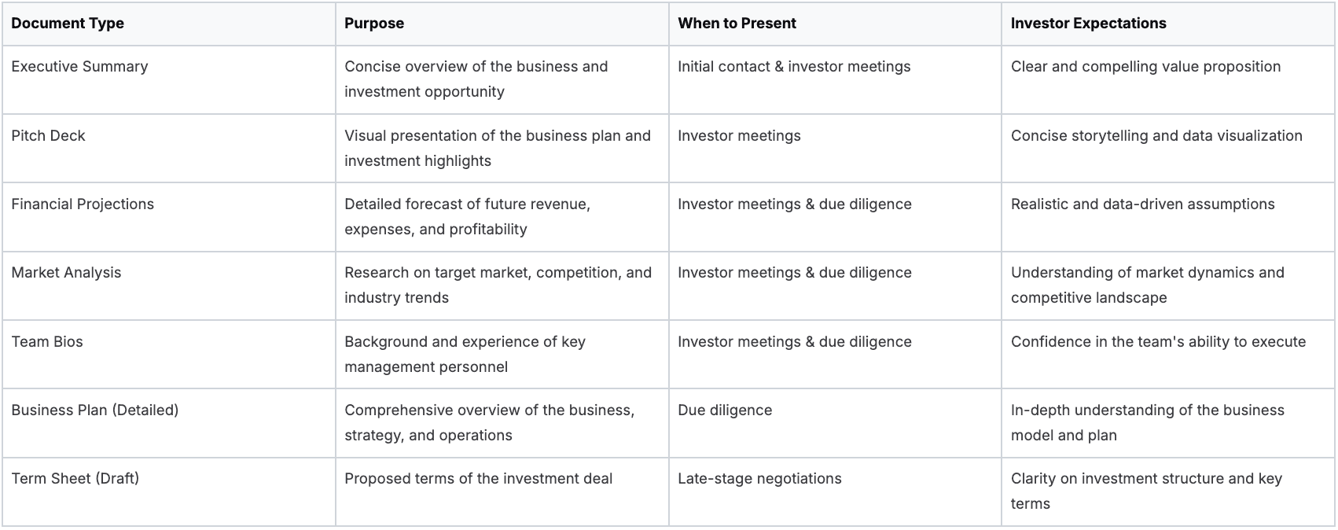Click the 'Due diligence' cell in Business Plan row
This screenshot has width=1338, height=530.
(725, 410)
